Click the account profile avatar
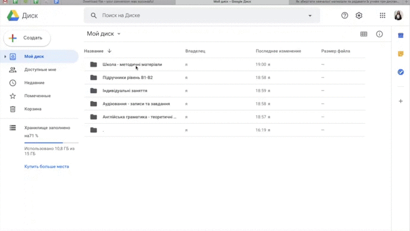This screenshot has height=231, width=410. [x=398, y=15]
